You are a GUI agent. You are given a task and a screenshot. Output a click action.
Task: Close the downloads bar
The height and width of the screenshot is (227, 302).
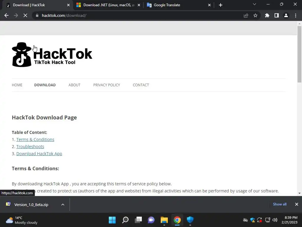click(297, 204)
